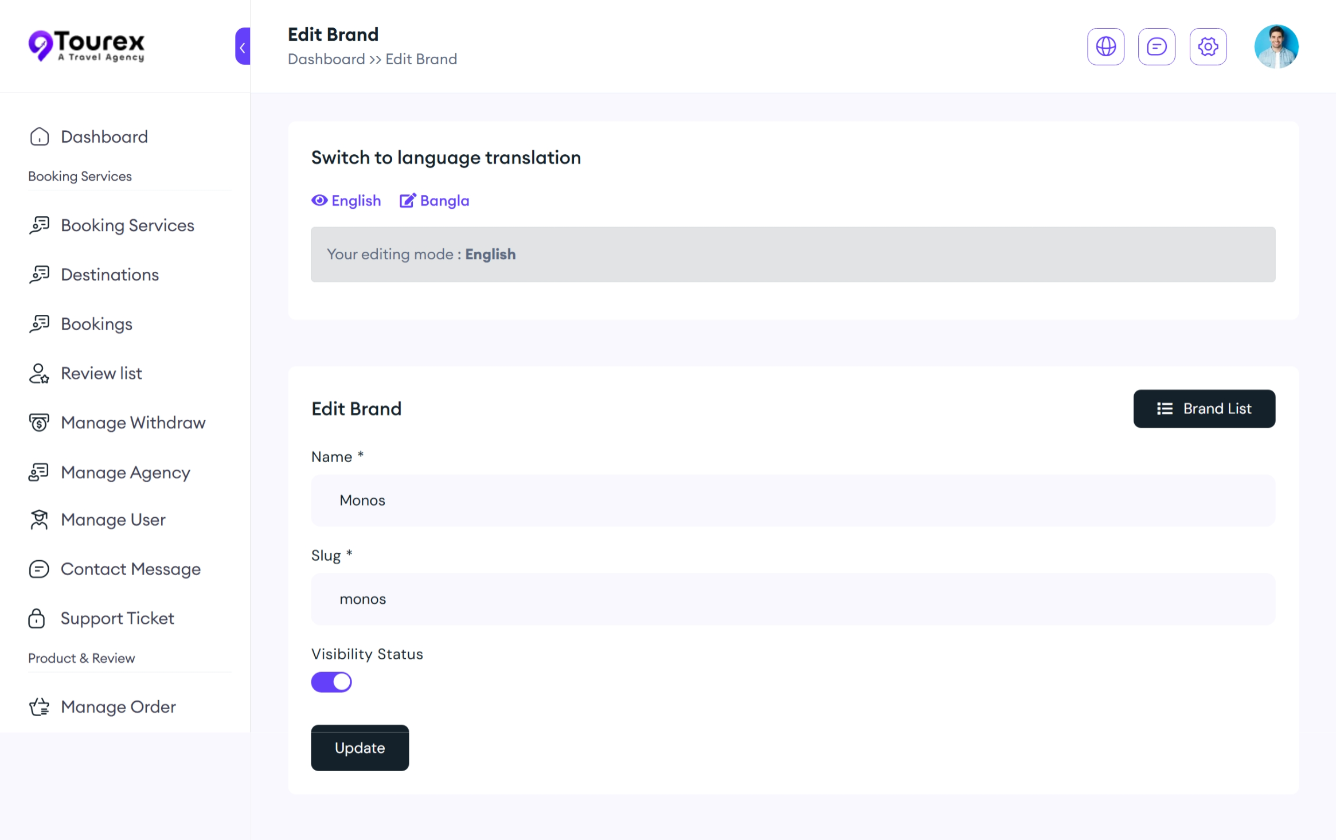Switch to English language view

(346, 201)
